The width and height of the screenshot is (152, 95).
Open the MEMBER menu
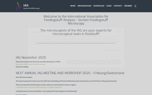pos(128,6)
